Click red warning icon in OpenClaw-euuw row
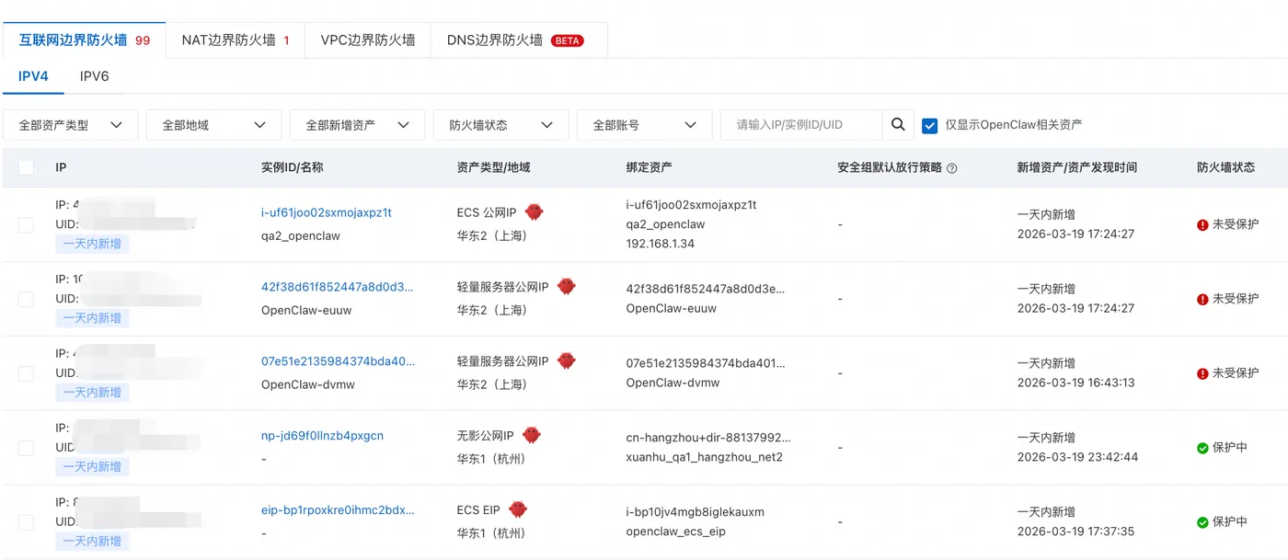The image size is (1288, 560). pyautogui.click(x=1202, y=299)
